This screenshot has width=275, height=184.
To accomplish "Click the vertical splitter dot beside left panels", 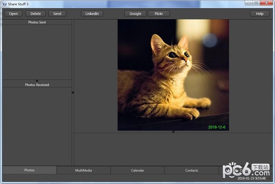I will pyautogui.click(x=73, y=92).
